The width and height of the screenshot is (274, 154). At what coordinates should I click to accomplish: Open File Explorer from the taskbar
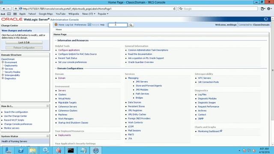point(33,150)
